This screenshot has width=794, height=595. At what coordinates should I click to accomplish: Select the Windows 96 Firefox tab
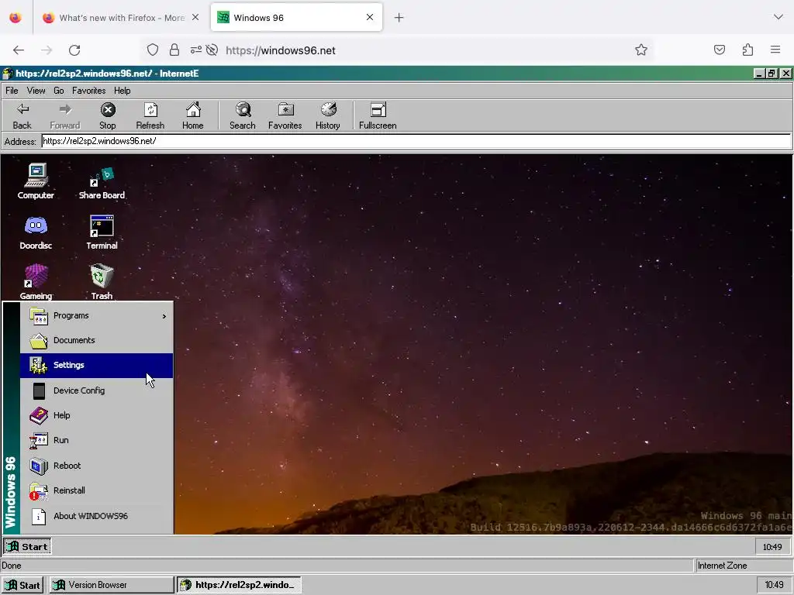(296, 18)
